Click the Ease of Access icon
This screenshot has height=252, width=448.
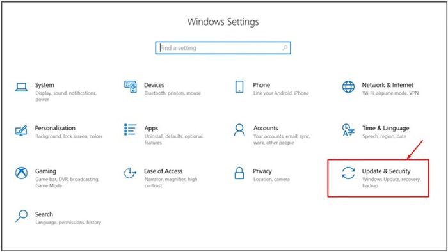pyautogui.click(x=130, y=173)
